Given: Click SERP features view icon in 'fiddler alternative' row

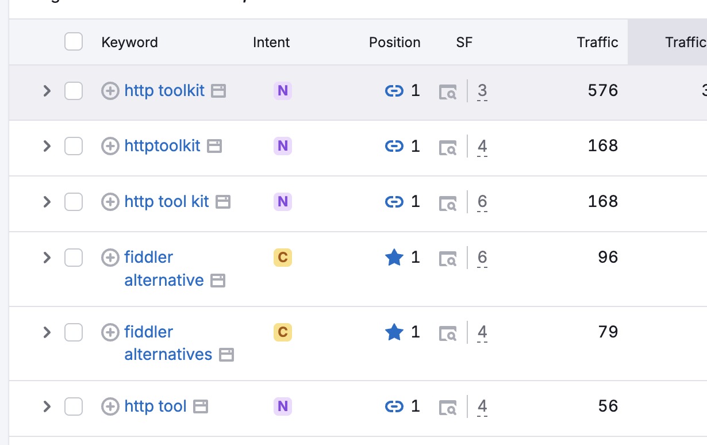Looking at the screenshot, I should pos(448,259).
